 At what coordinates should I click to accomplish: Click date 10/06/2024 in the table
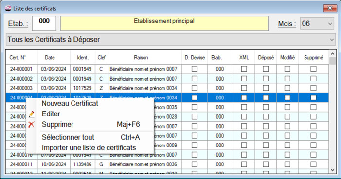tap(54, 164)
